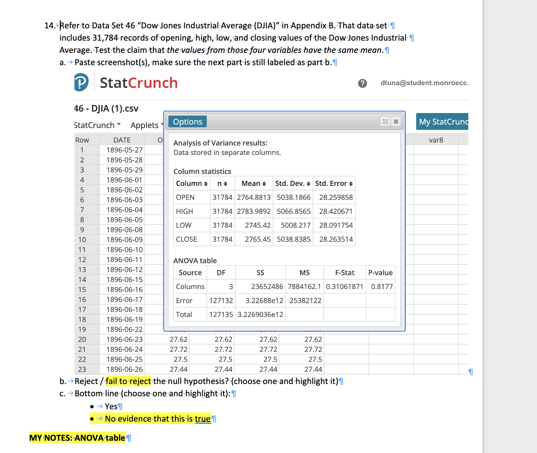Image resolution: width=537 pixels, height=453 pixels.
Task: Sort the Column statistics by n
Action: 226,183
